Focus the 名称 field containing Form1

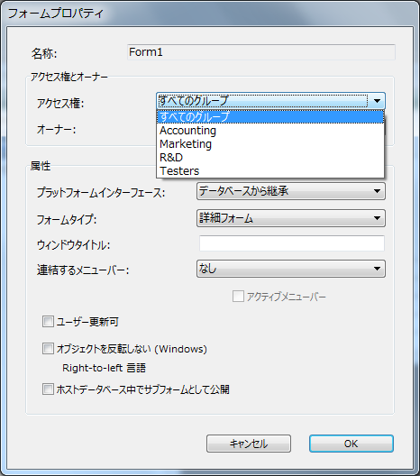point(261,52)
